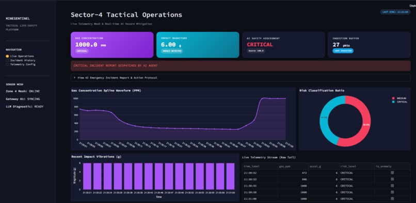Expand View AI Emergency Incident Report & Action Protocol
The image size is (416, 203).
[241, 78]
